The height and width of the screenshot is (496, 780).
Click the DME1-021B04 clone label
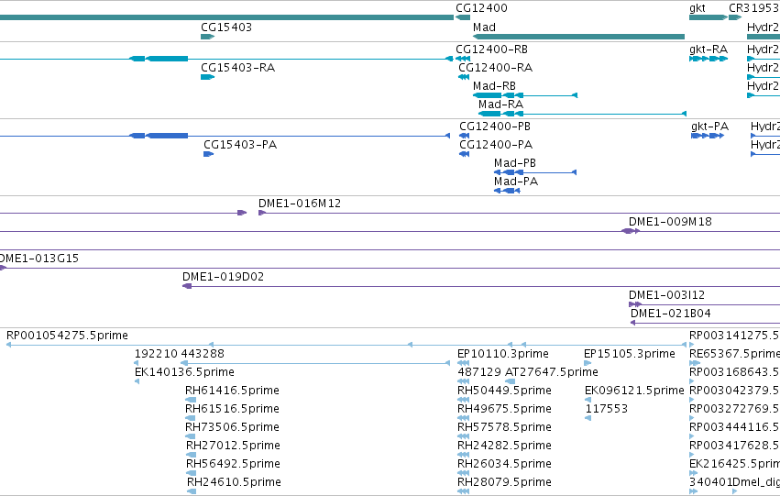pos(671,314)
